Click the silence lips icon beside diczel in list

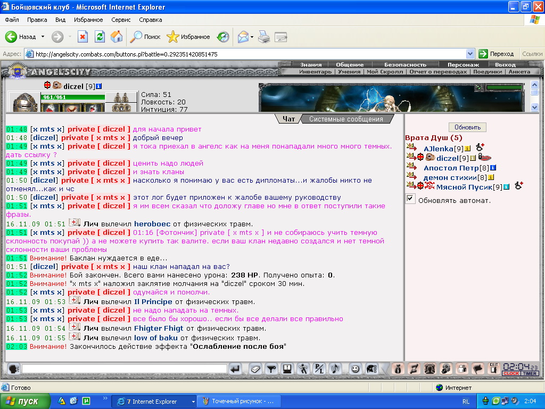pyautogui.click(x=484, y=158)
